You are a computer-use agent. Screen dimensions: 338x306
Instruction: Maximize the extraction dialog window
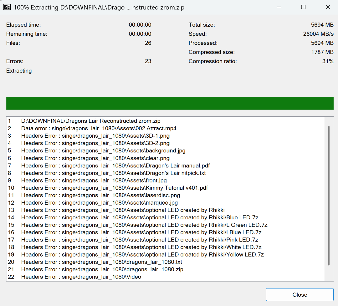(303, 7)
